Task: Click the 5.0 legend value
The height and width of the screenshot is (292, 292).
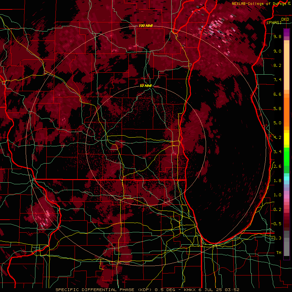Action: (277, 123)
